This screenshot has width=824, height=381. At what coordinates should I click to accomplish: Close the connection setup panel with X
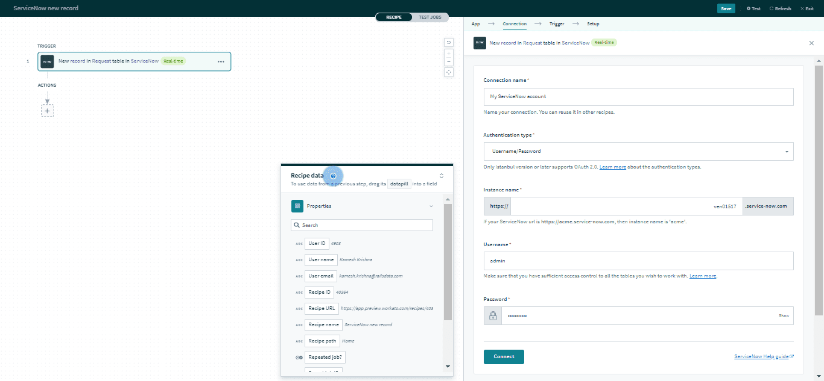tap(811, 43)
